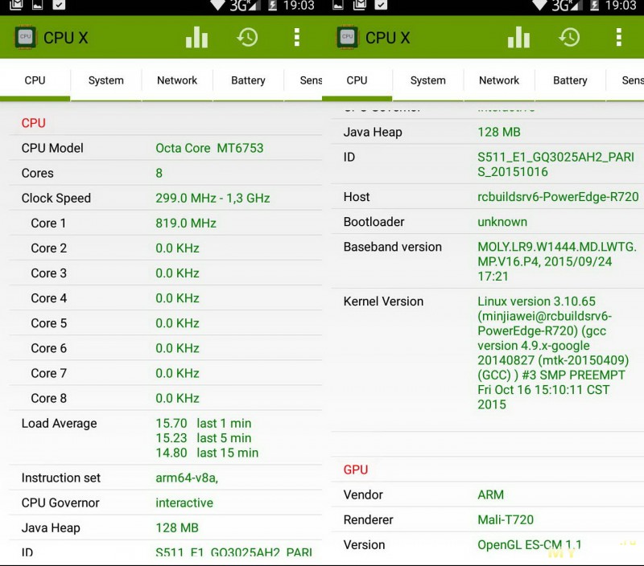
Task: Tap the CPU X app icon in right screen
Action: [348, 37]
